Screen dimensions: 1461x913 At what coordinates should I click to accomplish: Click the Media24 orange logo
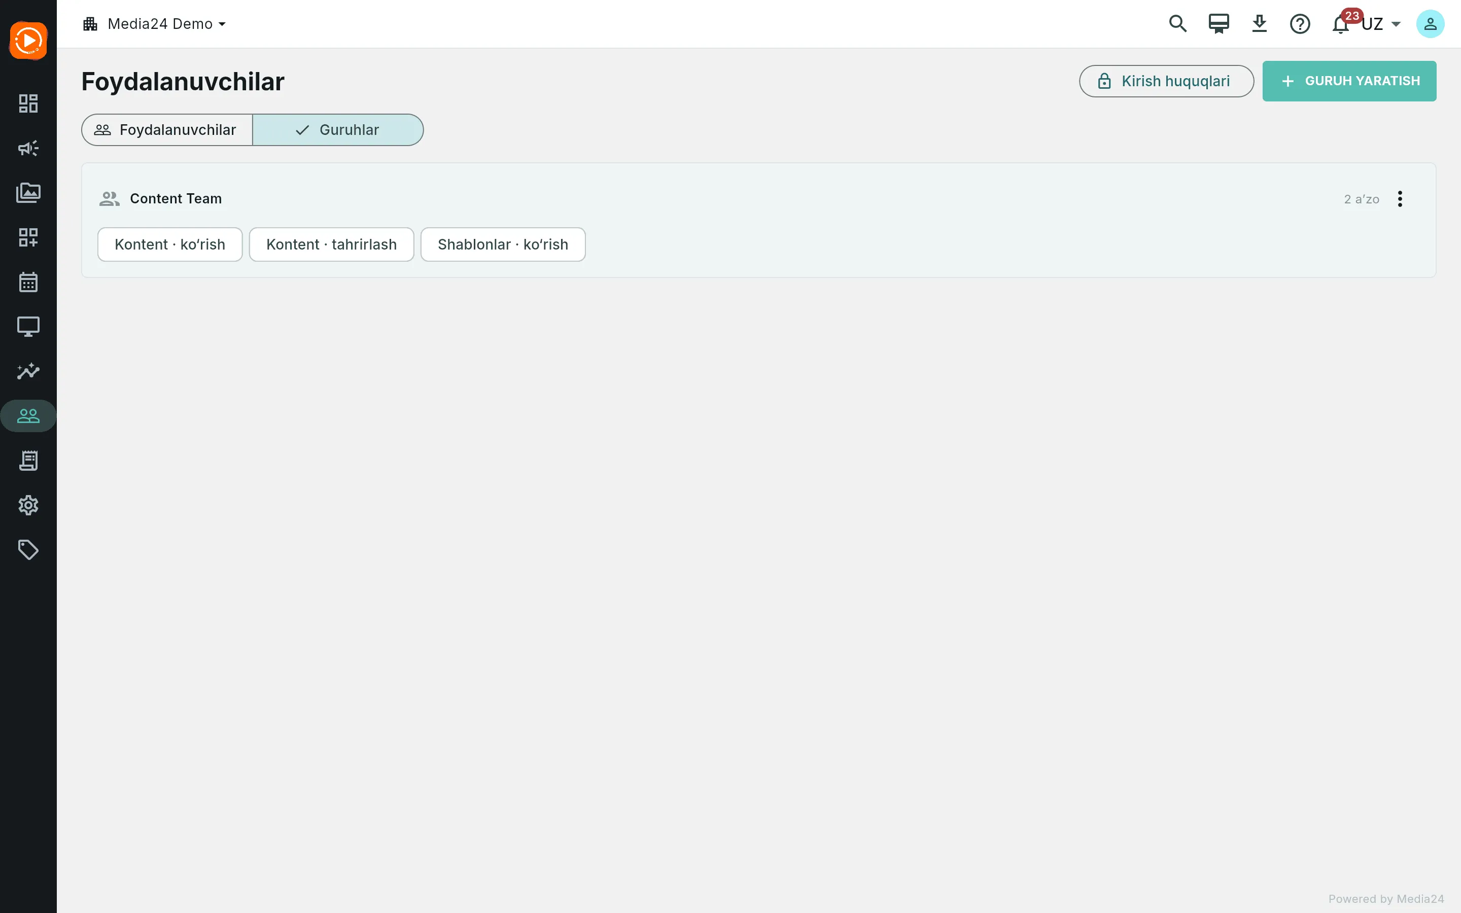pos(28,41)
